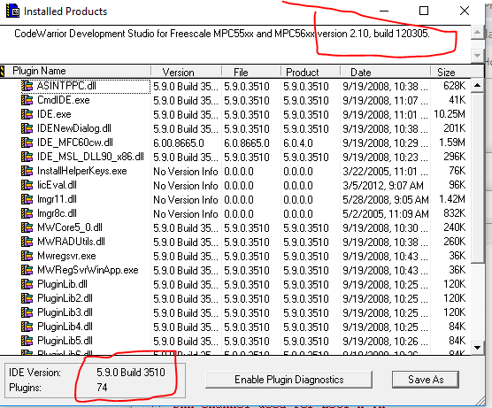Select the IDE_MSL_DLL90_x86.dll file name
The image size is (492, 408).
90,157
